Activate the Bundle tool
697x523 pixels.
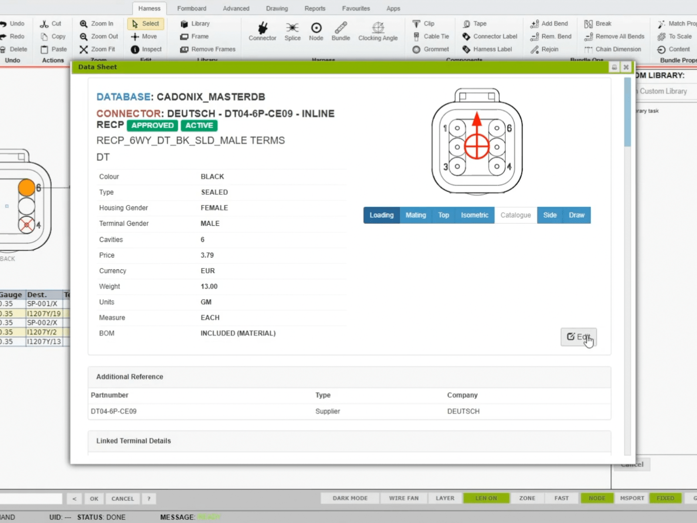340,31
